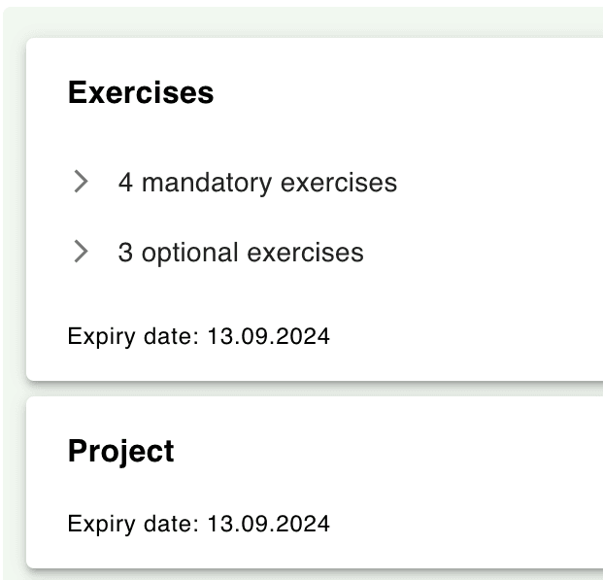
Task: Click the number 4 before mandatory exercises
Action: tap(125, 183)
